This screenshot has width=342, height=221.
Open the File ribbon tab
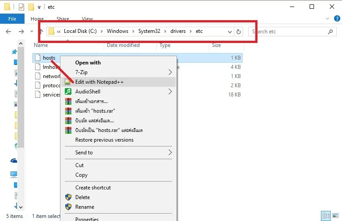tap(12, 19)
